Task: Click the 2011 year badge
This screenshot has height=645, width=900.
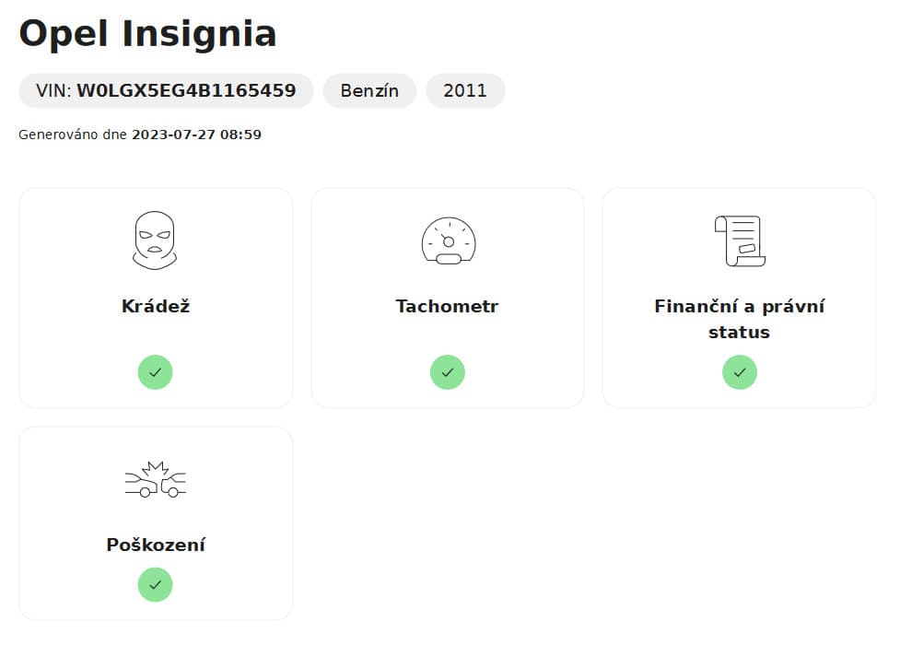Action: coord(465,91)
